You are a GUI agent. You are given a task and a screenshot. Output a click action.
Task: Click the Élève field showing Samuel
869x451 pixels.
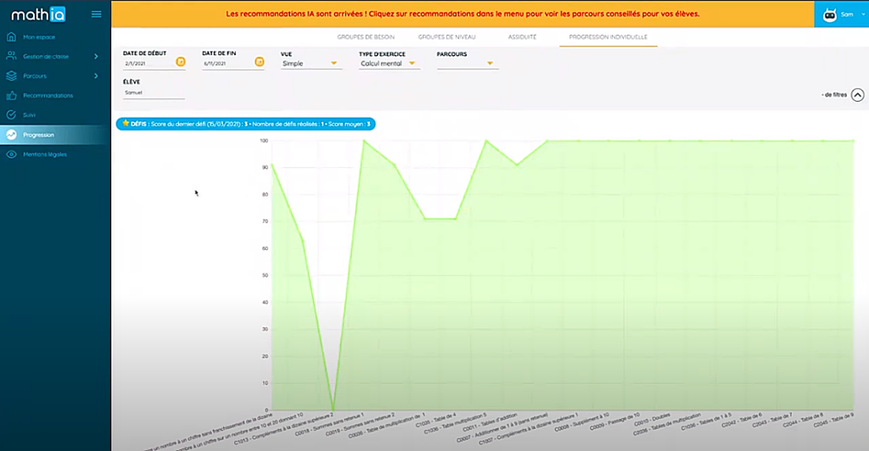coord(153,92)
